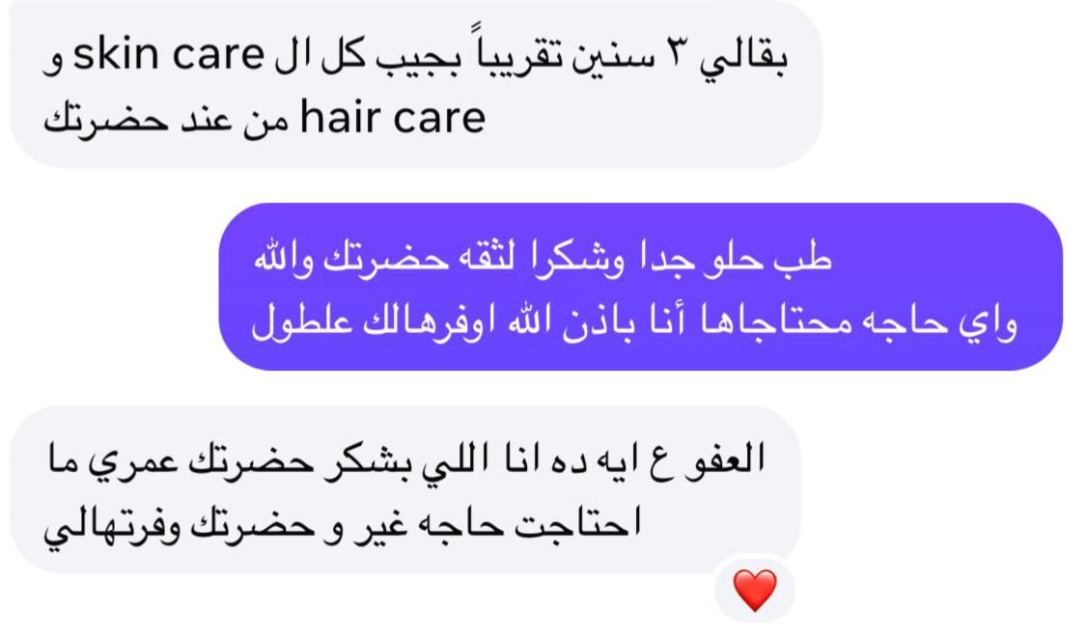Select the first gray message about skin care
This screenshot has height=640, width=1086.
[x=416, y=84]
